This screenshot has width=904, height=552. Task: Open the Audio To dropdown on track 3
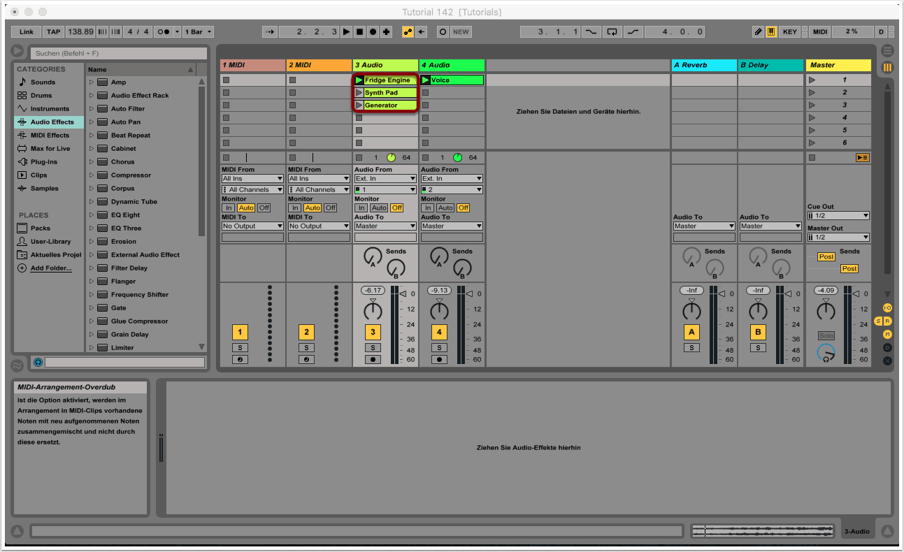coord(385,226)
